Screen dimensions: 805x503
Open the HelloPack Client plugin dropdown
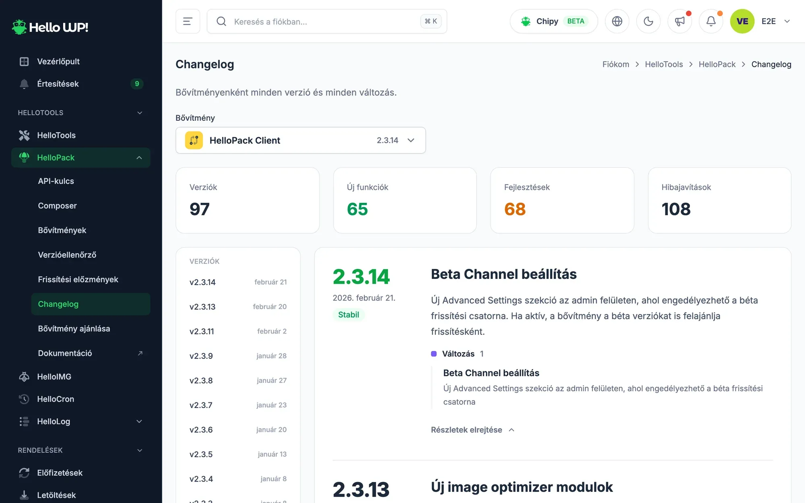pos(301,140)
